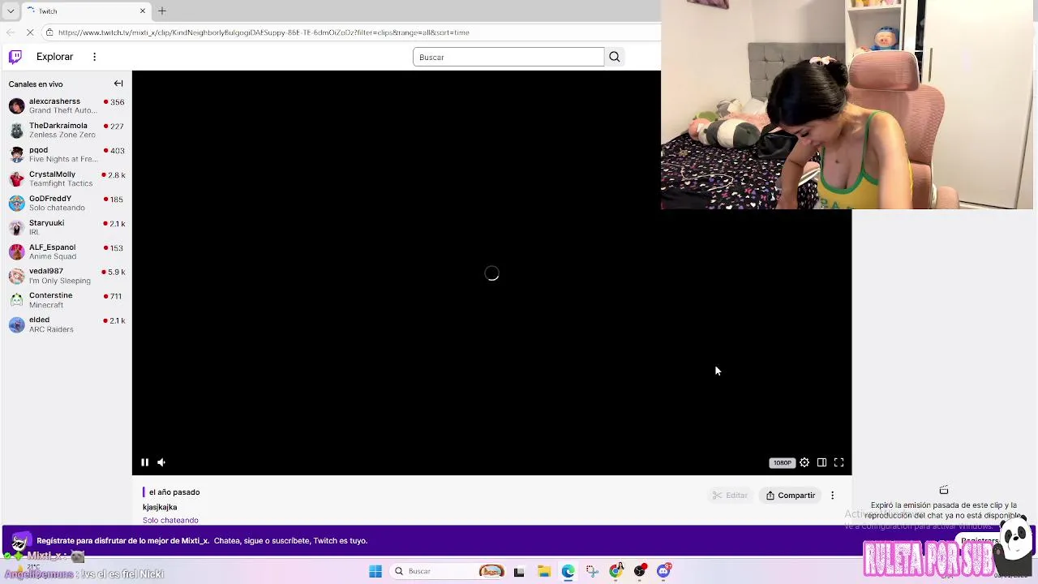Viewport: 1038px width, 584px height.
Task: Open GoDFreddY live channel
Action: click(x=66, y=203)
